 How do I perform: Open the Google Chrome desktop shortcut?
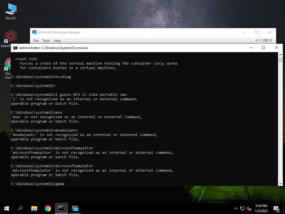point(8,68)
